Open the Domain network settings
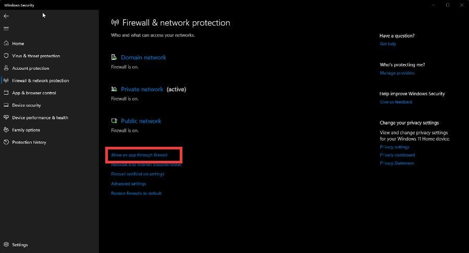This screenshot has height=253, width=469. coord(143,57)
